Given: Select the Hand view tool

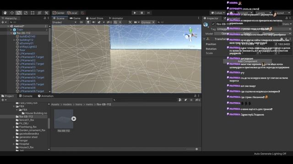Looking at the screenshot, I should click(5, 13).
